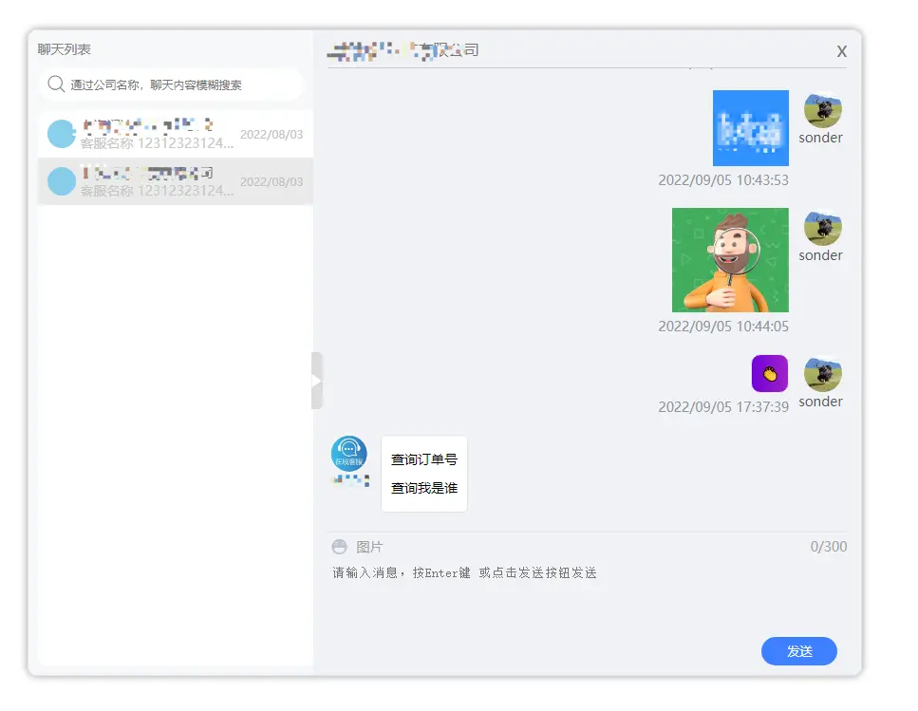Collapse the chat list with the arrow handle

[x=317, y=381]
